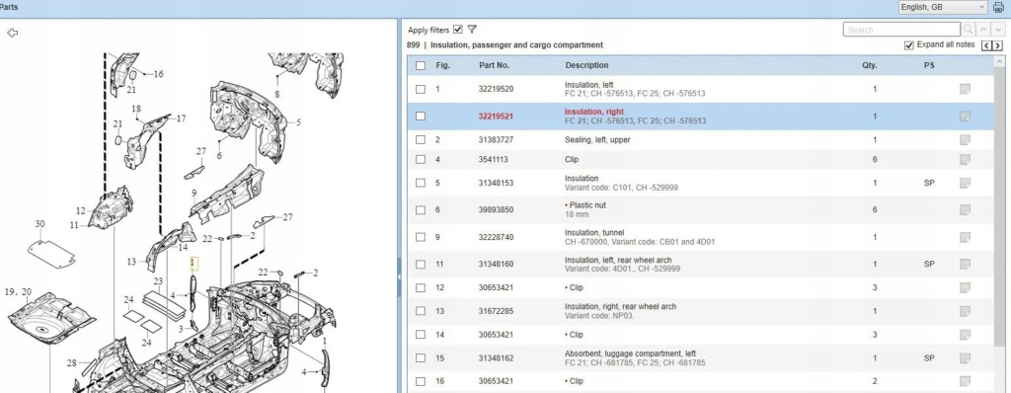This screenshot has height=393, width=1011.
Task: Open the filter funnel icon
Action: click(x=472, y=29)
